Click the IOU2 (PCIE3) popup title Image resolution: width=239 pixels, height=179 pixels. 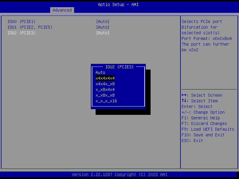(119, 67)
